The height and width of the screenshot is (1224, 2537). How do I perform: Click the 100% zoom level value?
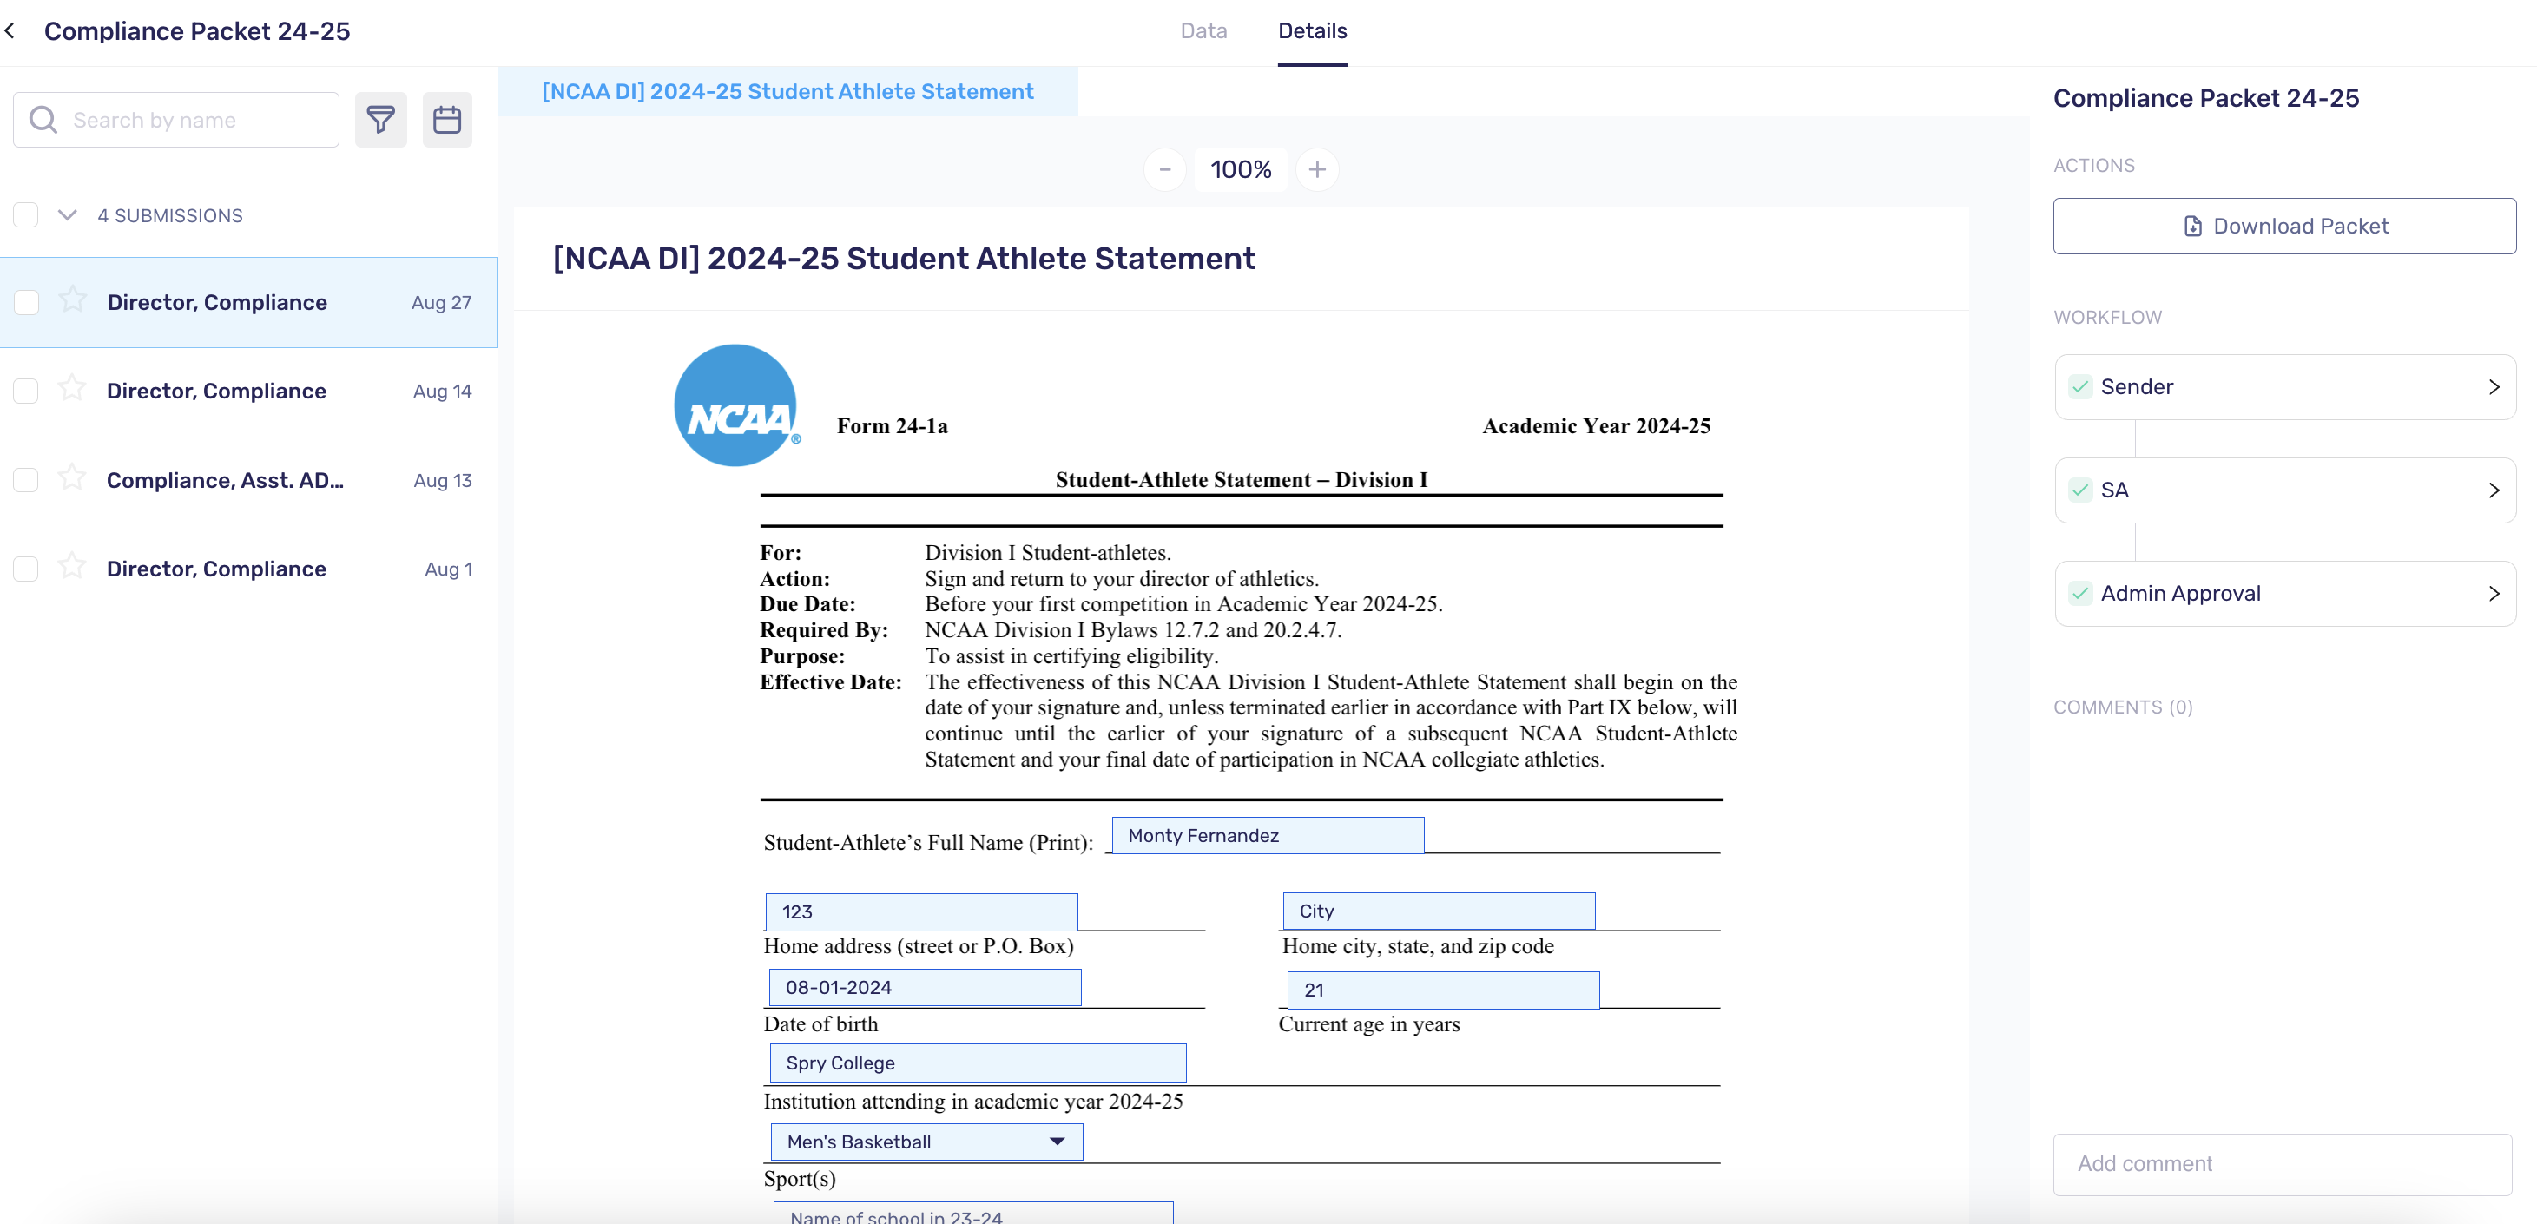[x=1241, y=169]
